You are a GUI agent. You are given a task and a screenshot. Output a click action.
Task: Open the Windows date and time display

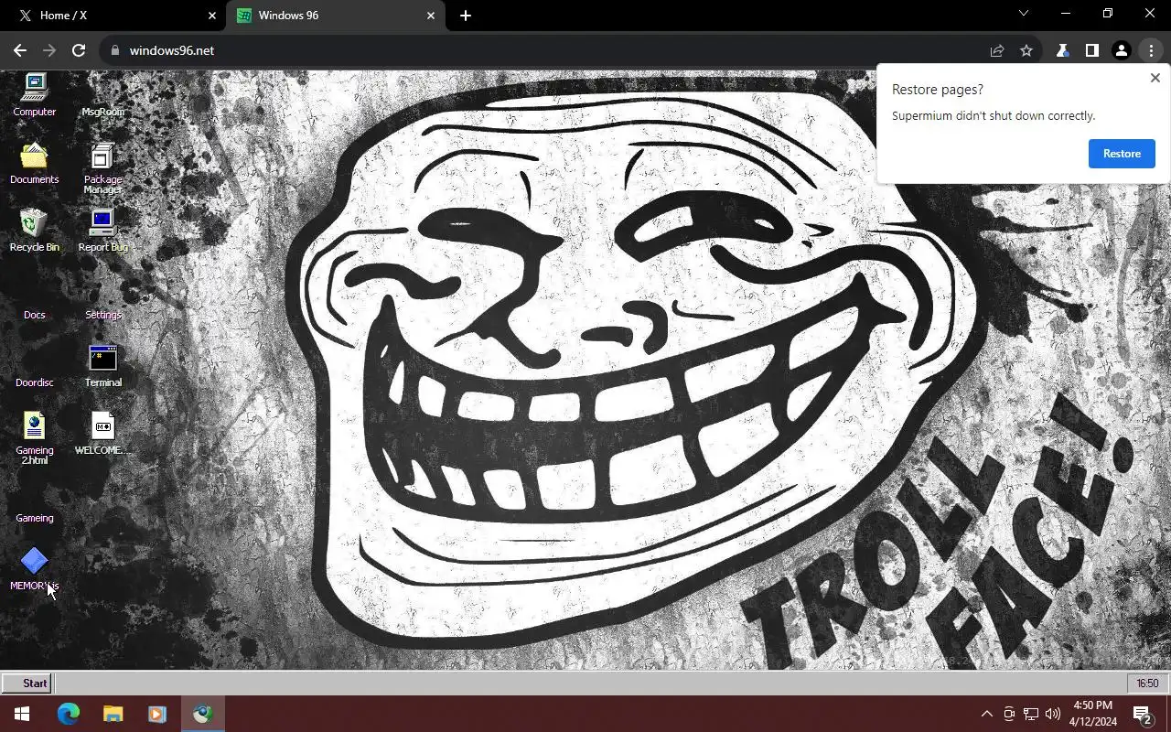click(1093, 714)
